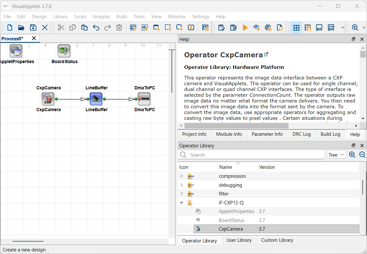The image size is (367, 254).
Task: Switch to the Parameter Info tab
Action: [267, 134]
